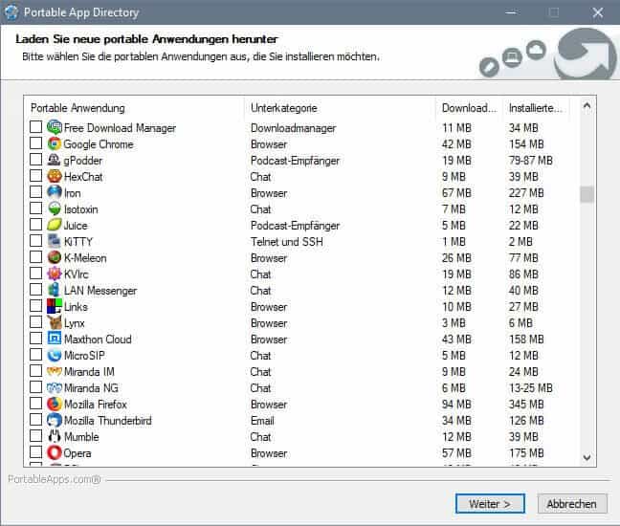This screenshot has width=620, height=526.
Task: Click the K-Meleon app icon
Action: [x=55, y=258]
